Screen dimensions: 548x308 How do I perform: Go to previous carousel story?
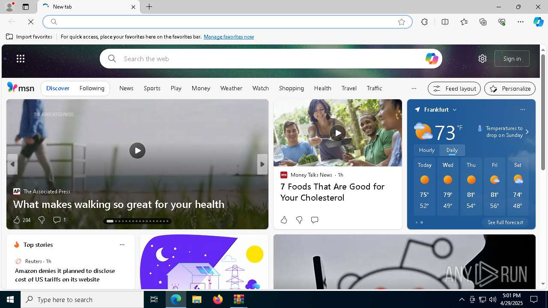pos(12,164)
